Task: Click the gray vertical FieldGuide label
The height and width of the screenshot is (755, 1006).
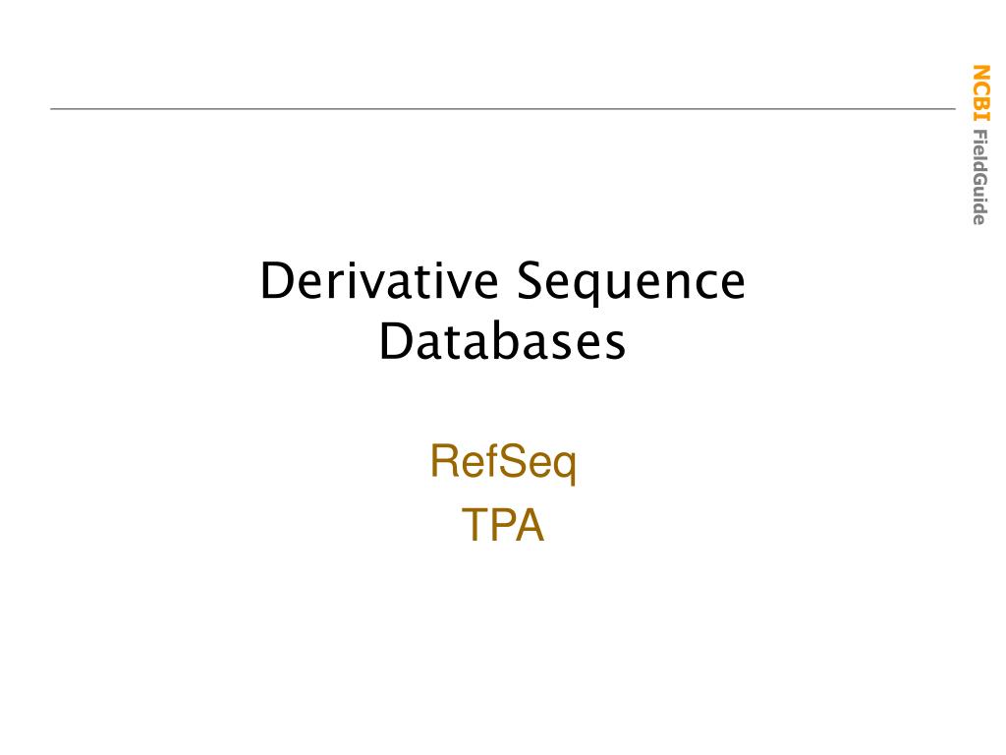Action: point(979,177)
